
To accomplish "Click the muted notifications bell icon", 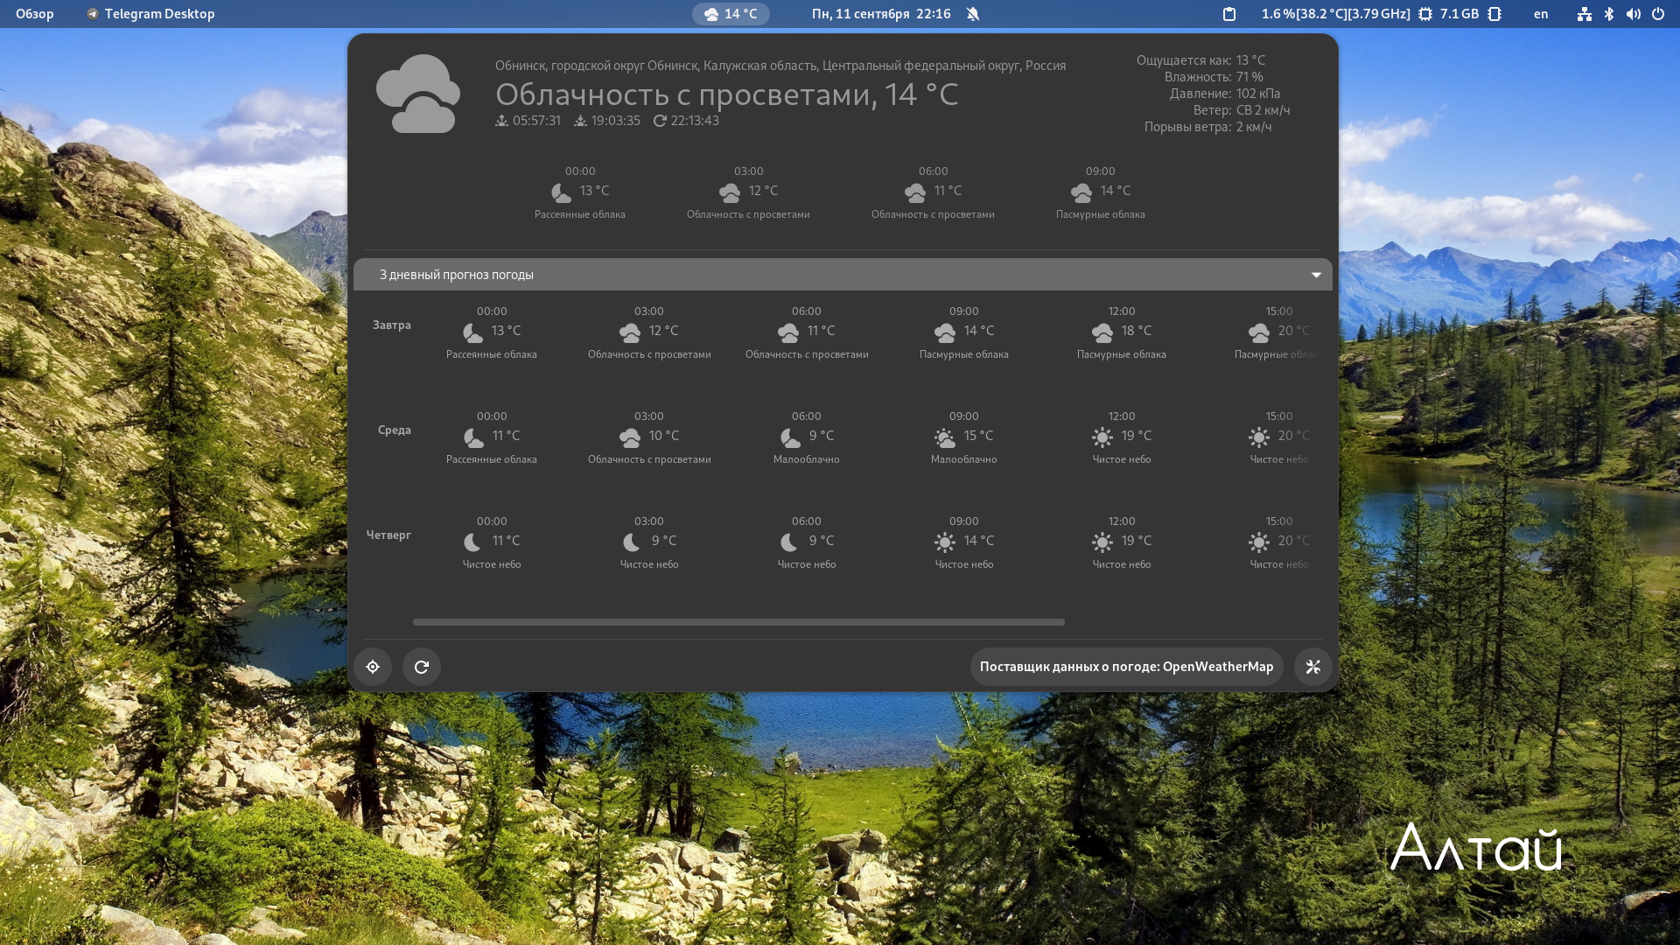I will 973,14.
